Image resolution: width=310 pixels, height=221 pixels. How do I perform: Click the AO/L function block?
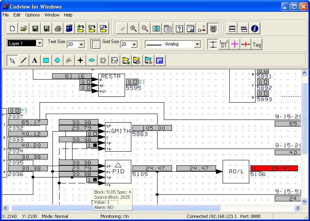tap(236, 172)
